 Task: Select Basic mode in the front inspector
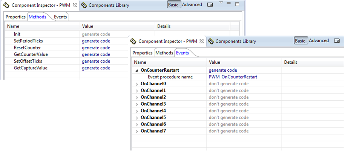pyautogui.click(x=300, y=41)
